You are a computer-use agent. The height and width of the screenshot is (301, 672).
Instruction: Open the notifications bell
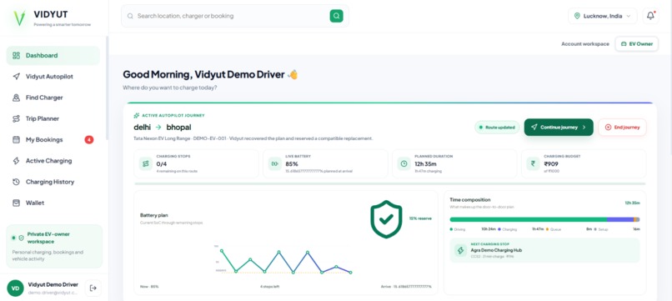tap(650, 16)
